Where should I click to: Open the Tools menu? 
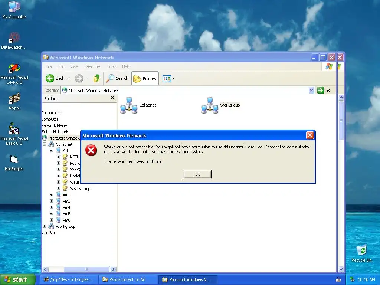coord(112,66)
